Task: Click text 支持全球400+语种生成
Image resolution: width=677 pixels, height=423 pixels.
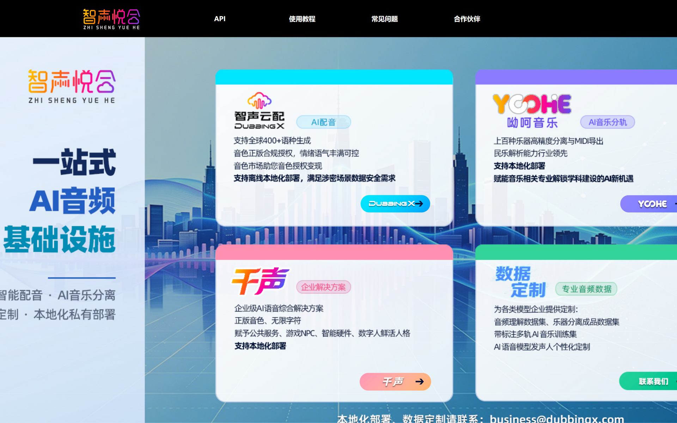Action: (x=272, y=141)
